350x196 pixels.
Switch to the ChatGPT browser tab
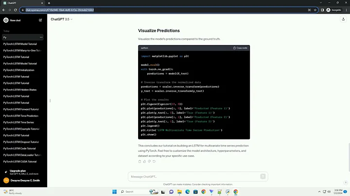click(x=23, y=3)
